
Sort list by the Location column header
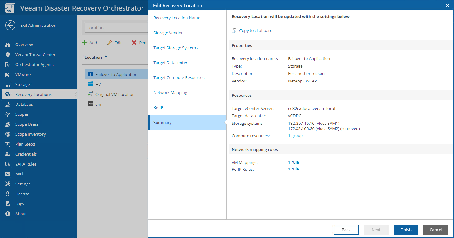pyautogui.click(x=93, y=58)
